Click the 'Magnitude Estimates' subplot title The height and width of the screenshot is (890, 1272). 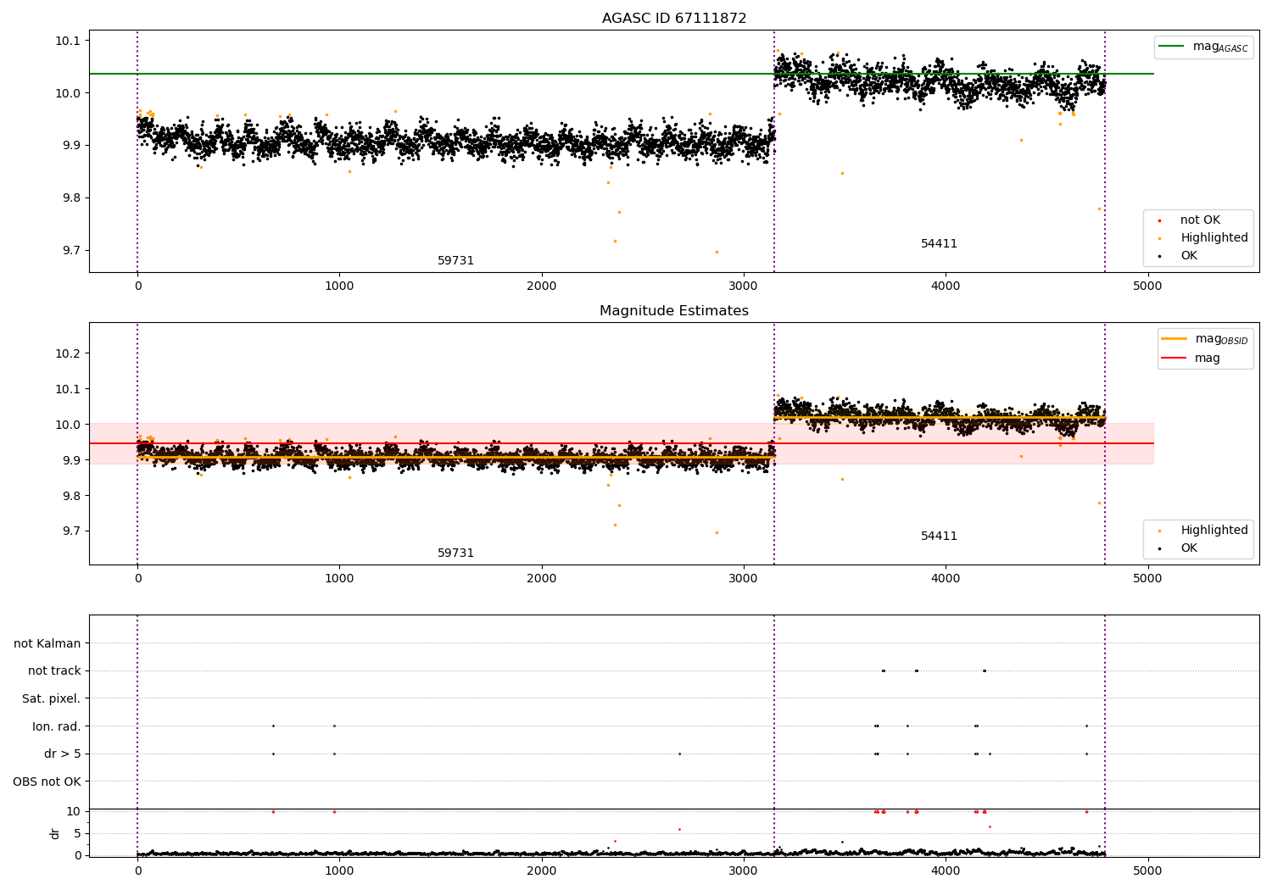pos(674,311)
